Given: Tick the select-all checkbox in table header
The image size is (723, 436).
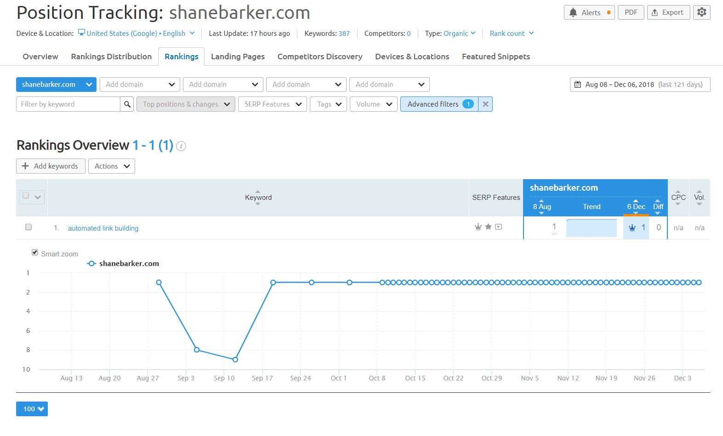Looking at the screenshot, I should [26, 196].
